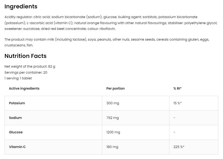Select the Sodium row label
This screenshot has width=223, height=159.
(16, 118)
